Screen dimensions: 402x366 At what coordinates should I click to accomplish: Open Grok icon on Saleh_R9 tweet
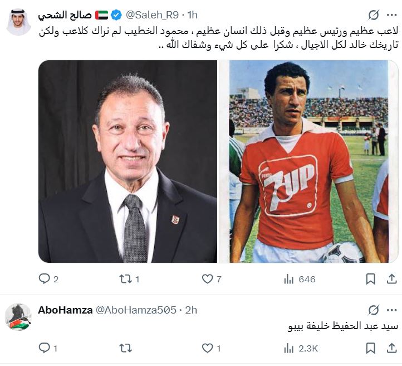(374, 15)
